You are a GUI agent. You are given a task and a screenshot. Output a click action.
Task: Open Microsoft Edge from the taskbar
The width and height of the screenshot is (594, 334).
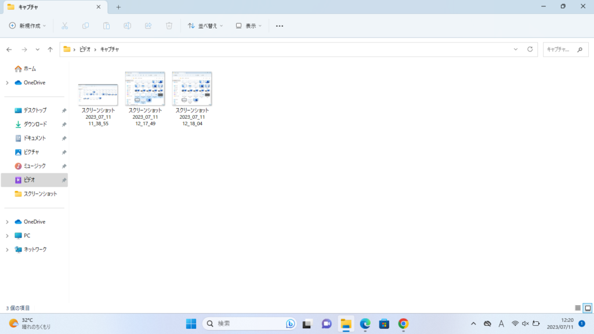click(x=365, y=324)
